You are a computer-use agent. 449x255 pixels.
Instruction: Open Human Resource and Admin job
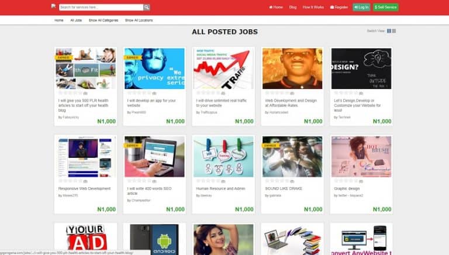pos(220,188)
